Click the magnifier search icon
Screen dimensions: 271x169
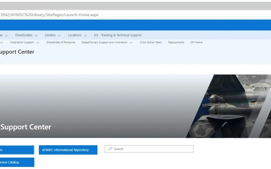point(111,149)
